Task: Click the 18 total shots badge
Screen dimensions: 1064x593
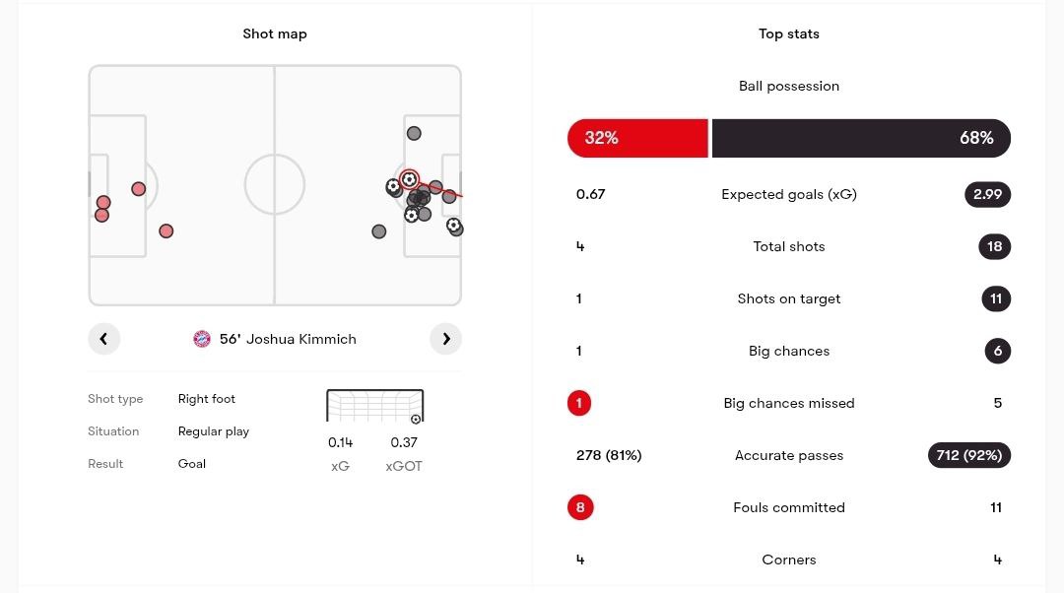Action: [x=994, y=247]
